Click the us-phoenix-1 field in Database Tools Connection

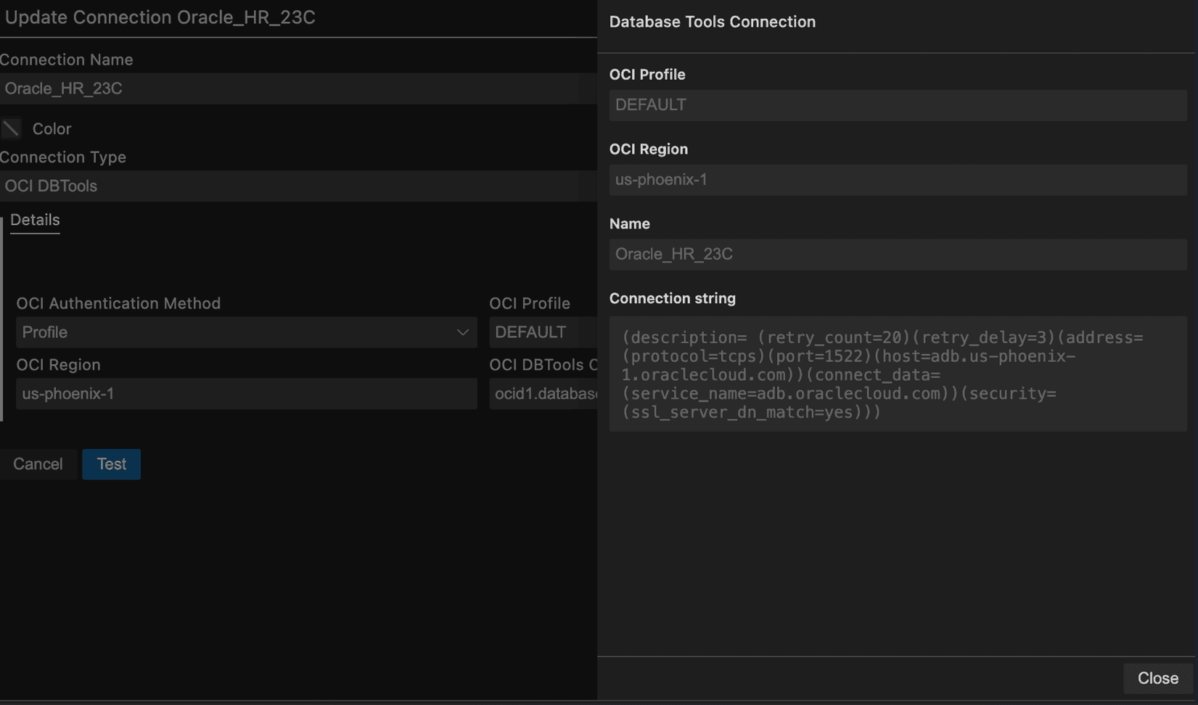pyautogui.click(x=898, y=180)
